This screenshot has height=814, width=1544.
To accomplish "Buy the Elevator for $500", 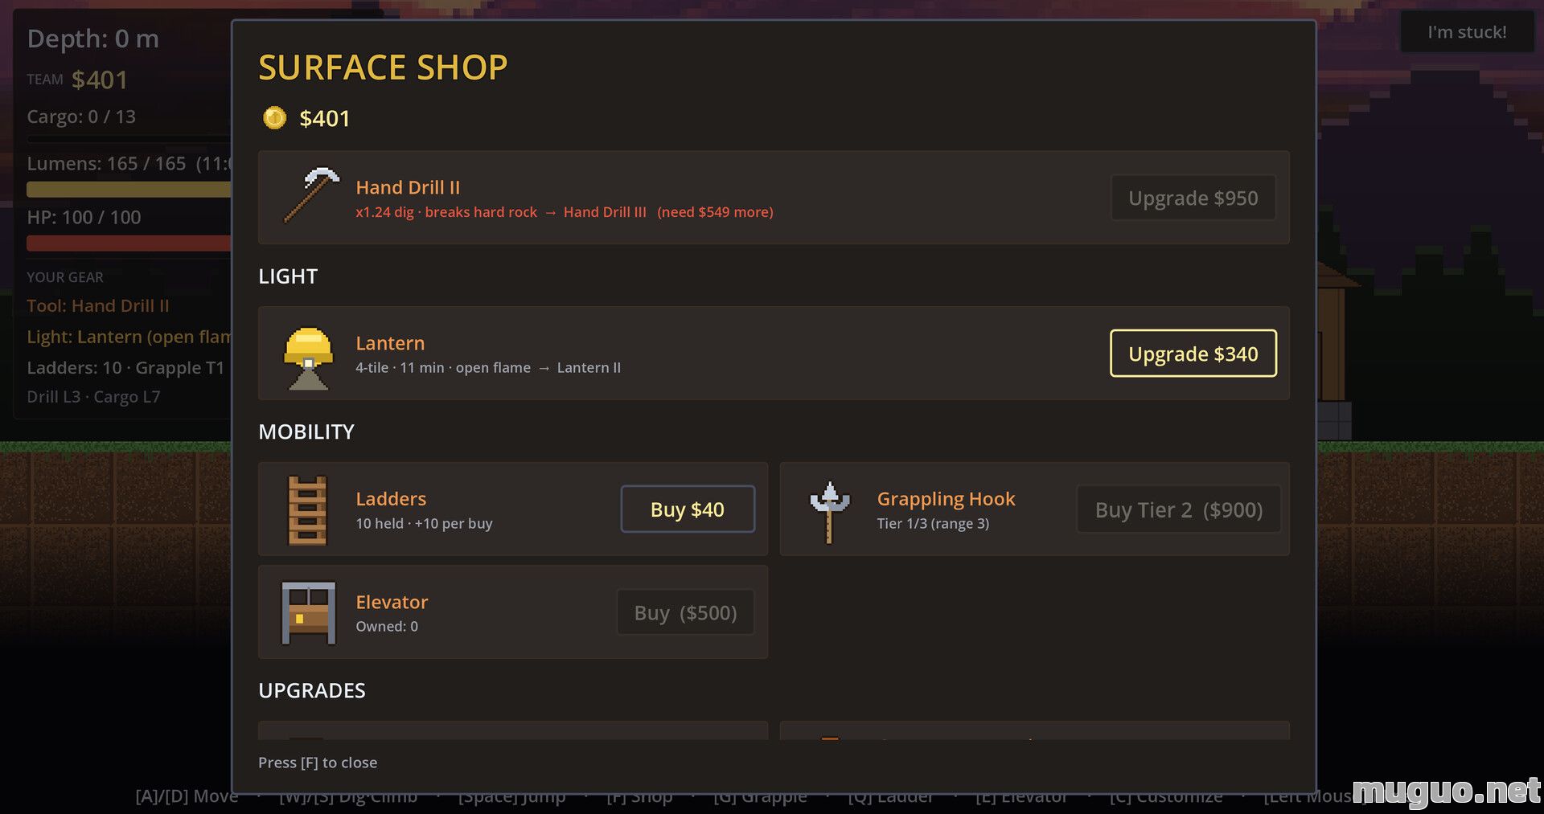I will click(686, 612).
